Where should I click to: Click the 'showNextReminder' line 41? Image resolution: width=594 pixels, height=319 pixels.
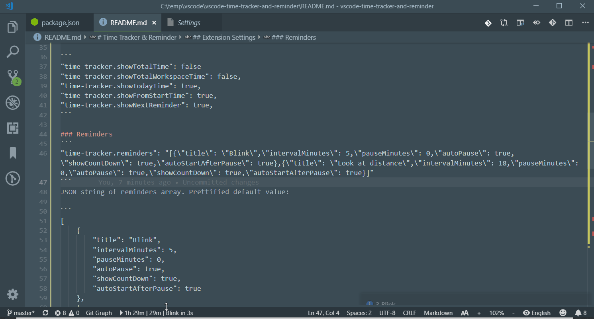(137, 105)
